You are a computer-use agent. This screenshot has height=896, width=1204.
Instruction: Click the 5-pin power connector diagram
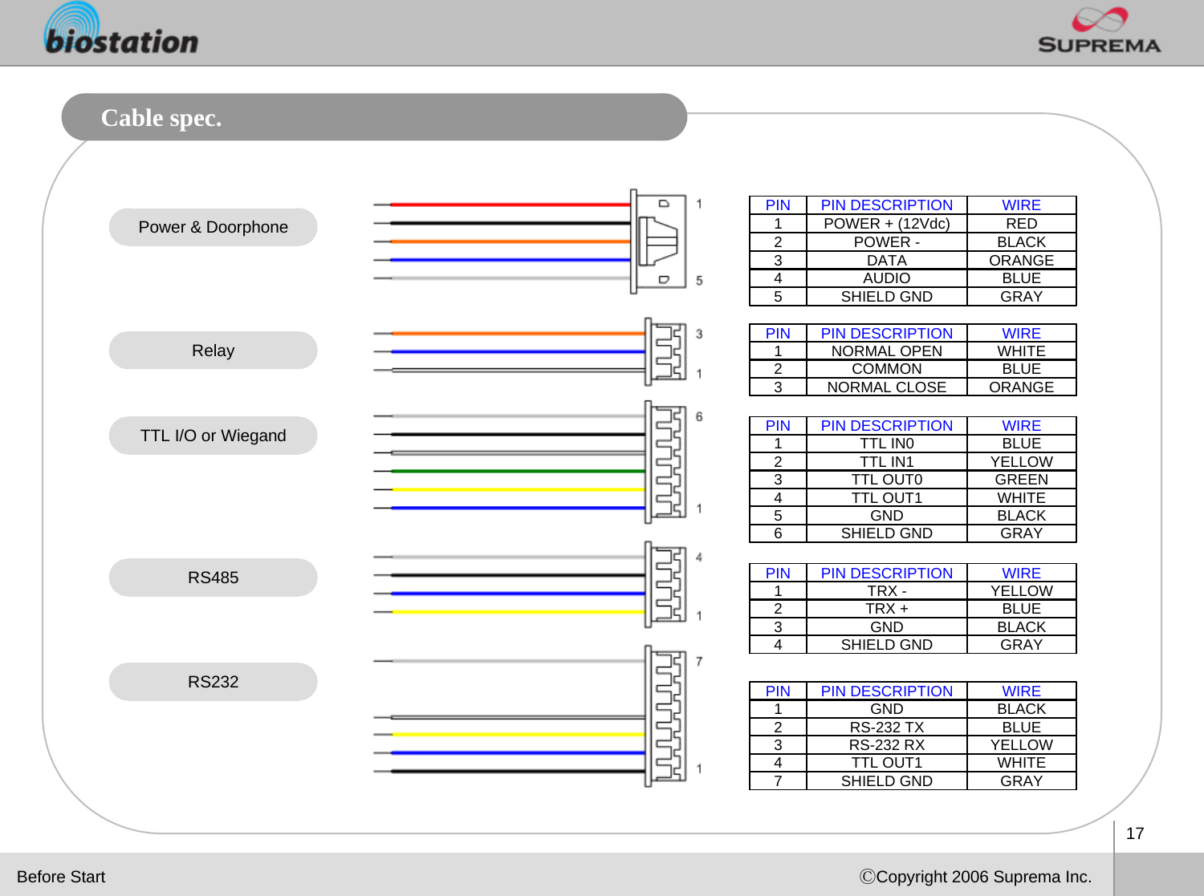(x=659, y=241)
